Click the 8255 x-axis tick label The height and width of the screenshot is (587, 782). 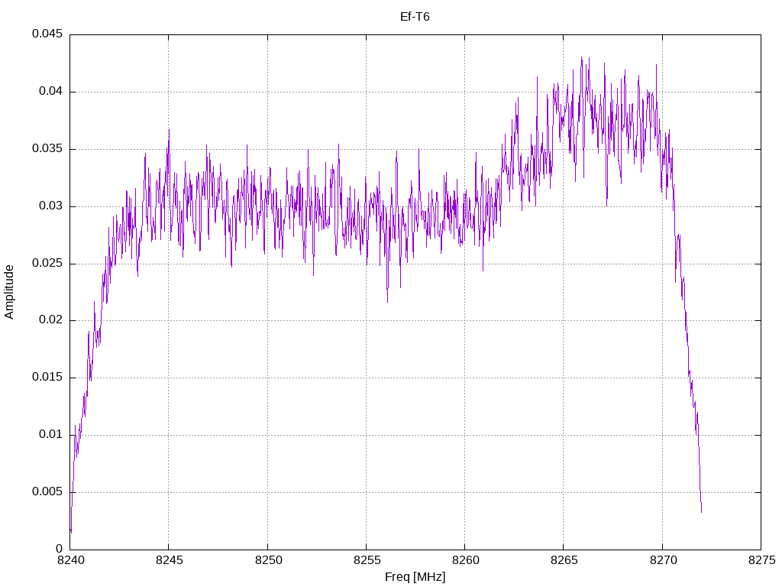367,560
